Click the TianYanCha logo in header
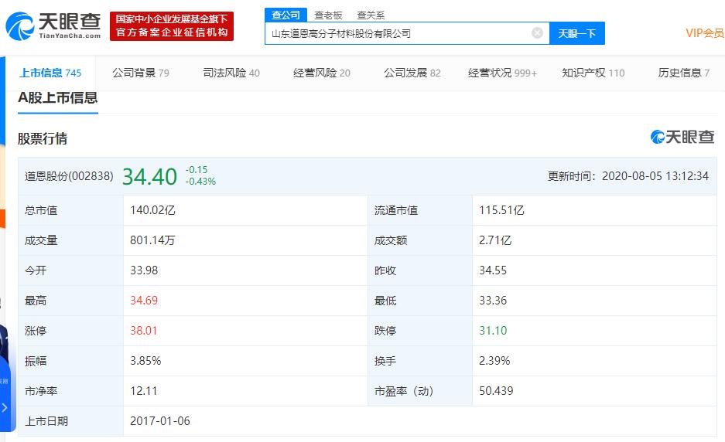This screenshot has width=725, height=442. coord(53,25)
